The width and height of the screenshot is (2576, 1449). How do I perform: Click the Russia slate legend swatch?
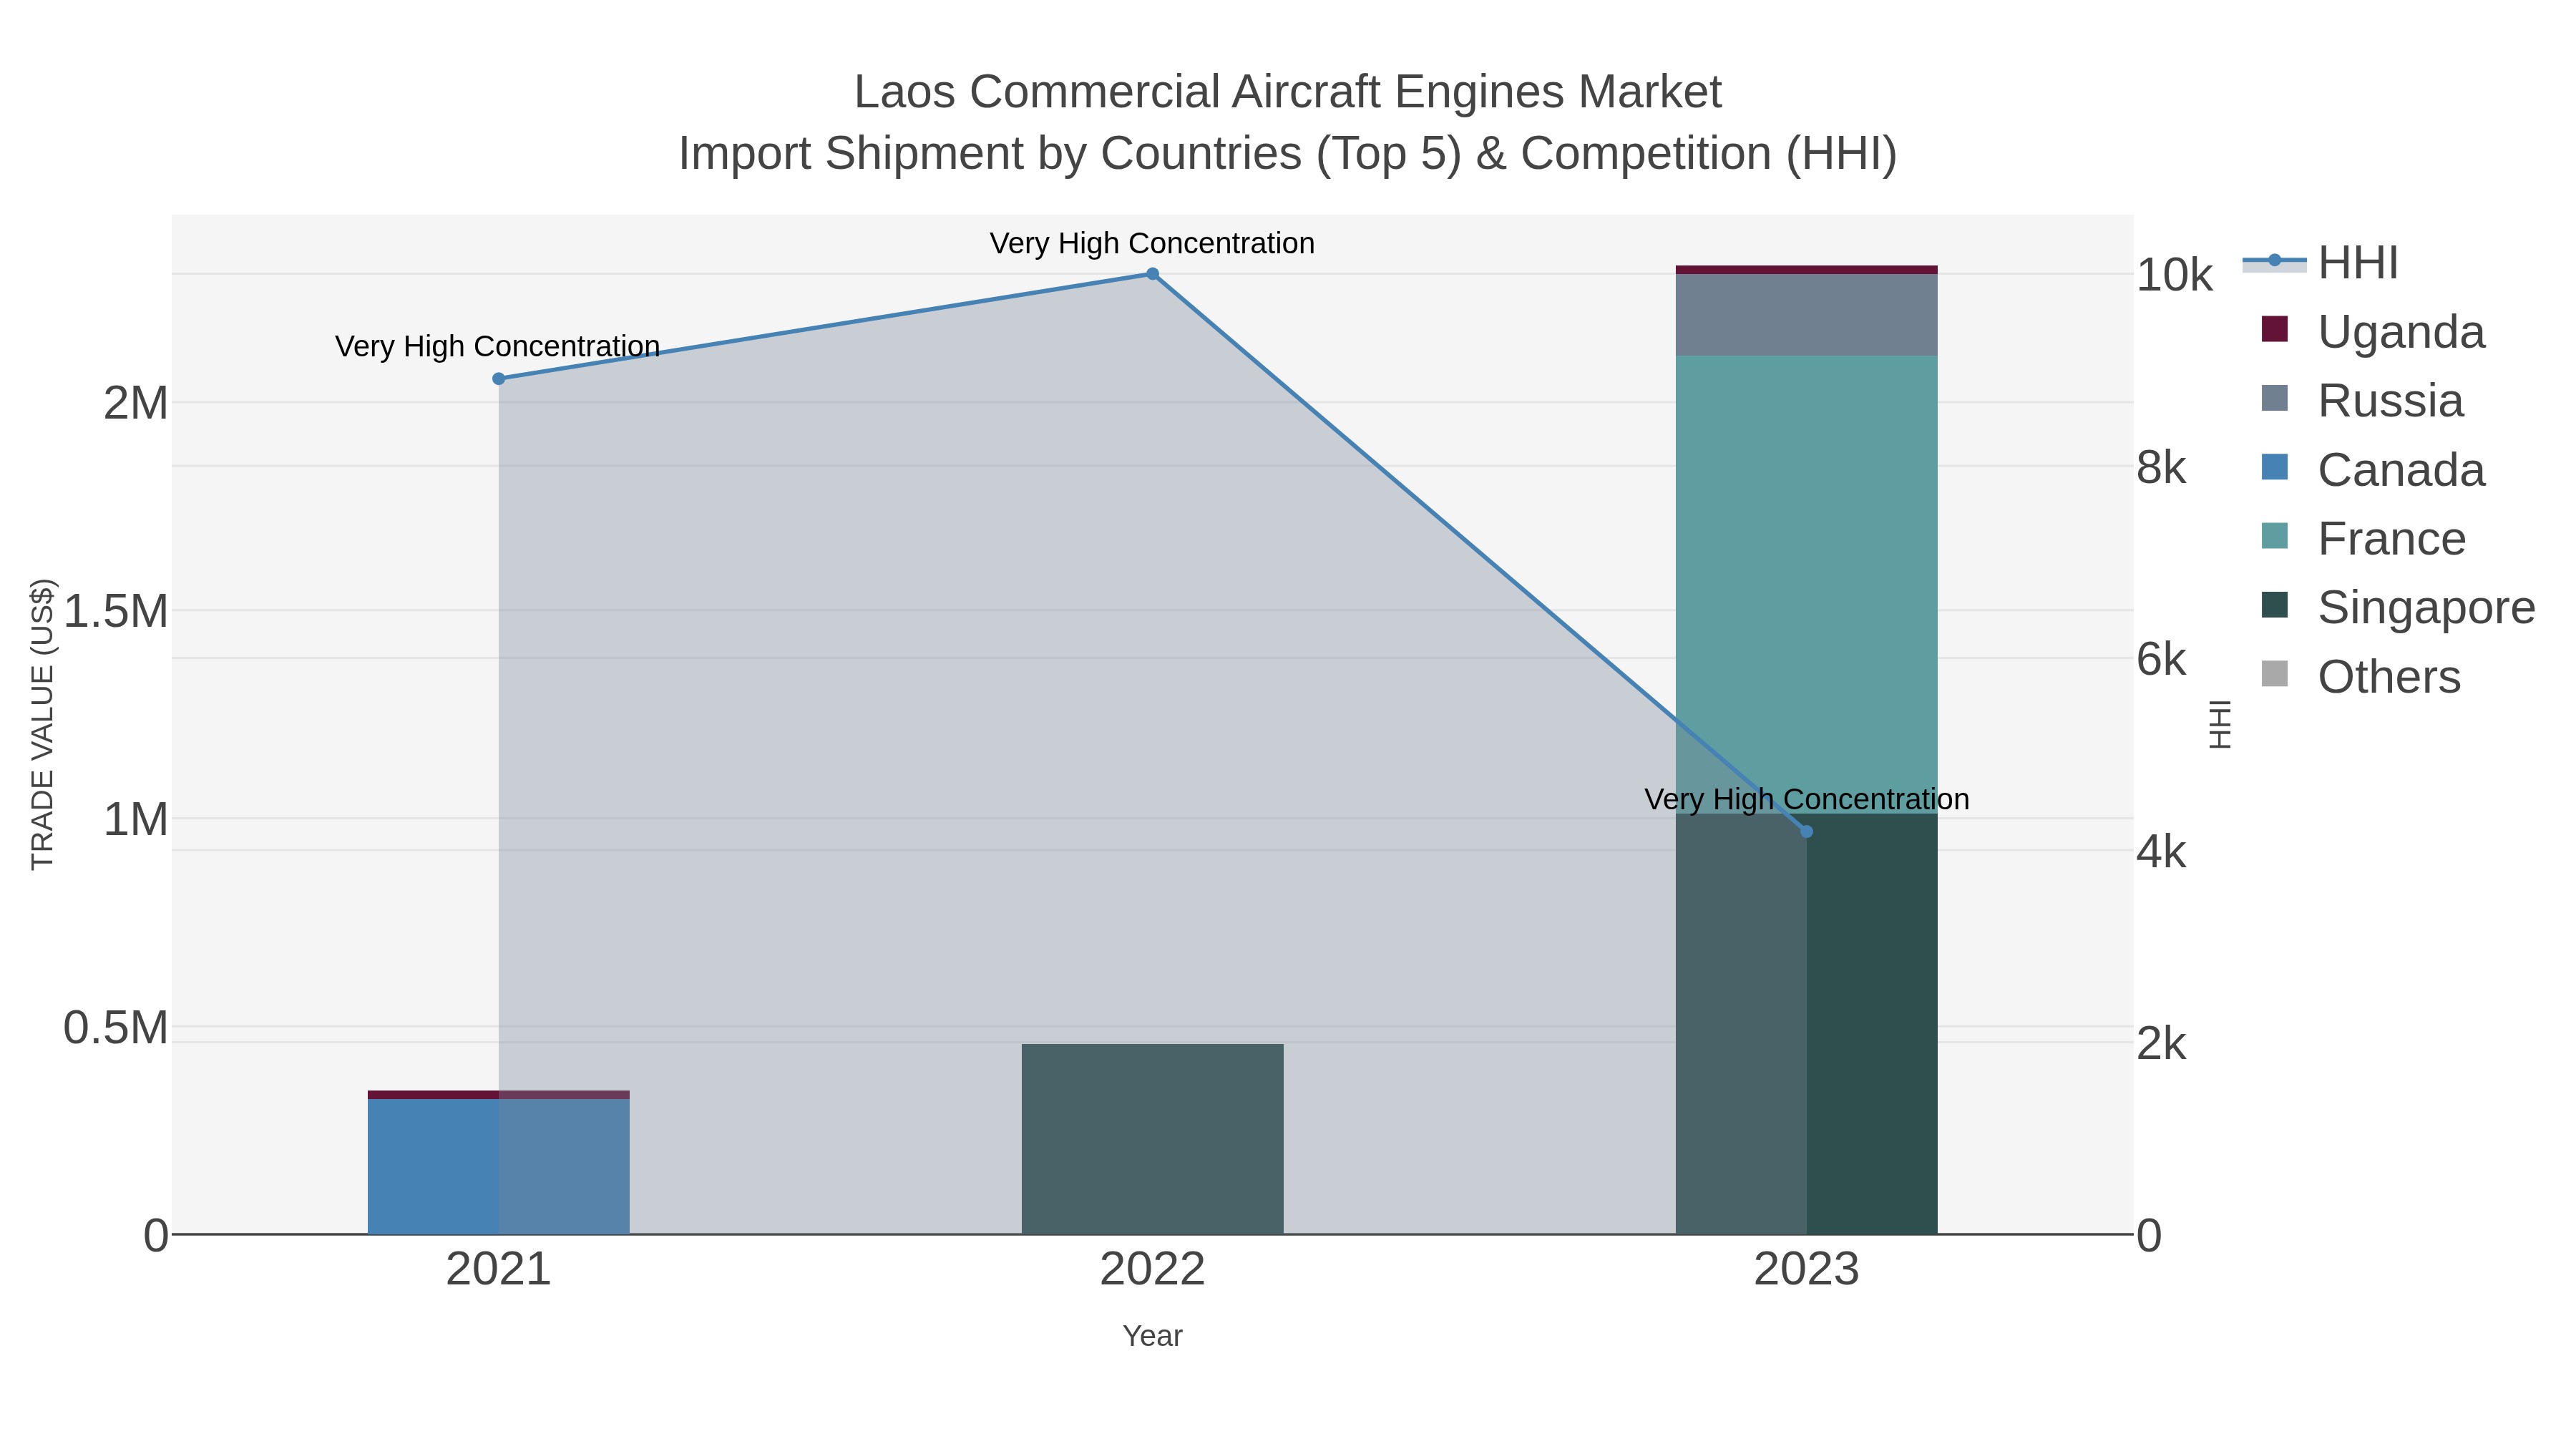tap(2274, 398)
